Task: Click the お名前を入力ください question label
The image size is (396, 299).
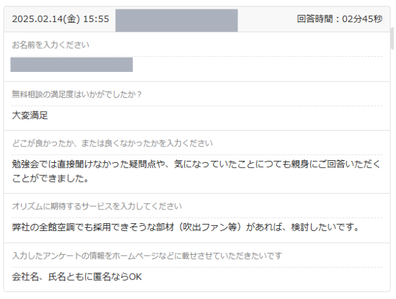Action: coord(50,45)
